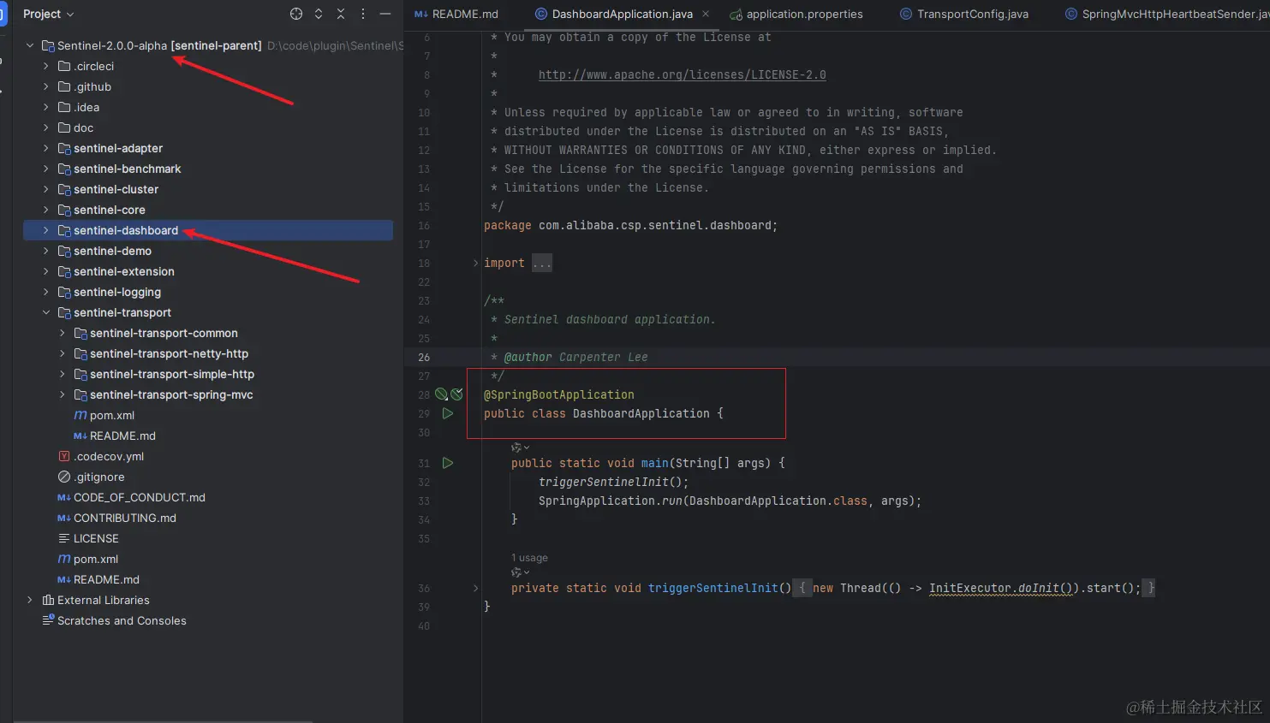Expand the sentinel-transport-netty-http module
The image size is (1270, 723).
point(63,353)
